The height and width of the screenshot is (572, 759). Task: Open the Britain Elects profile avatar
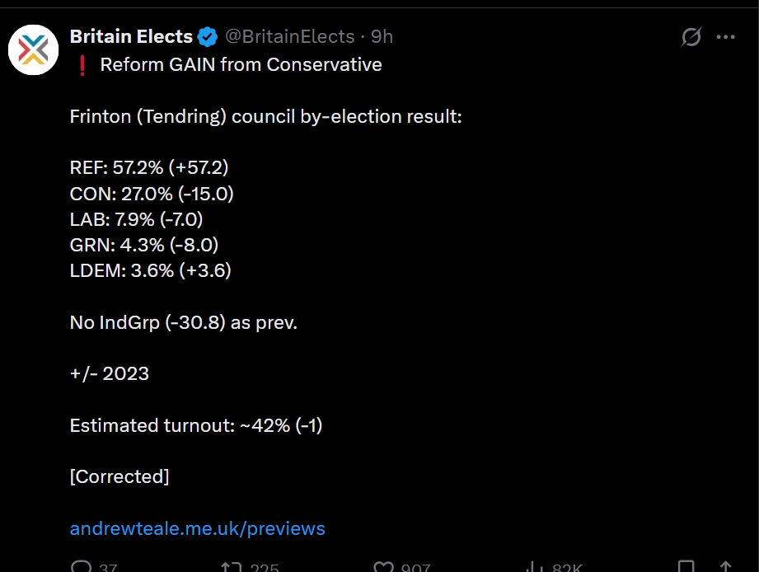[34, 49]
